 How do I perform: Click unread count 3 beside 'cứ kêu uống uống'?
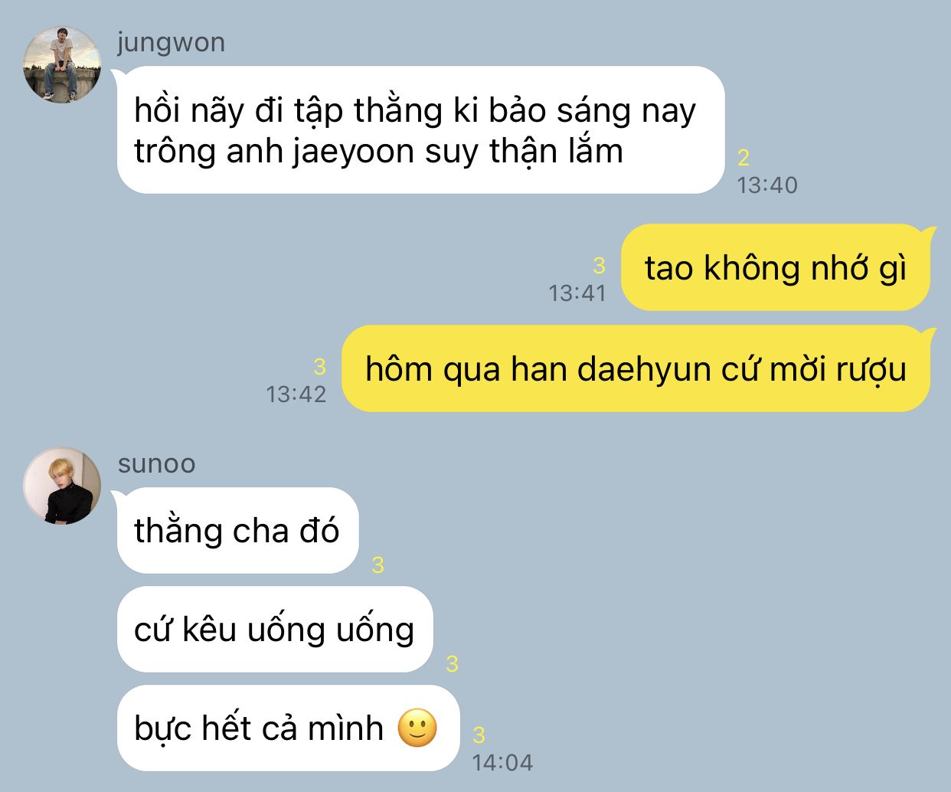[452, 664]
